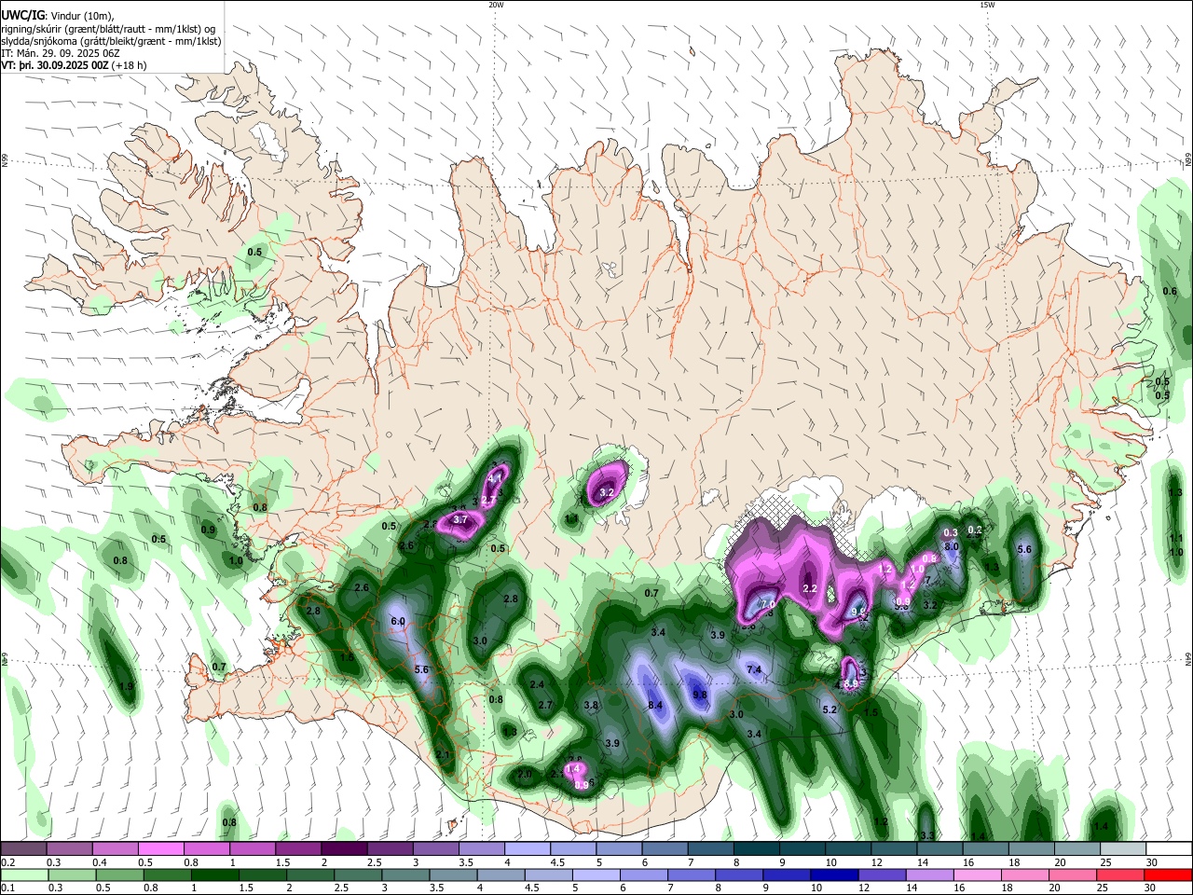This screenshot has height=895, width=1193.
Task: Select the top-row legend swatch starting at 0.2
Action: click(x=23, y=848)
